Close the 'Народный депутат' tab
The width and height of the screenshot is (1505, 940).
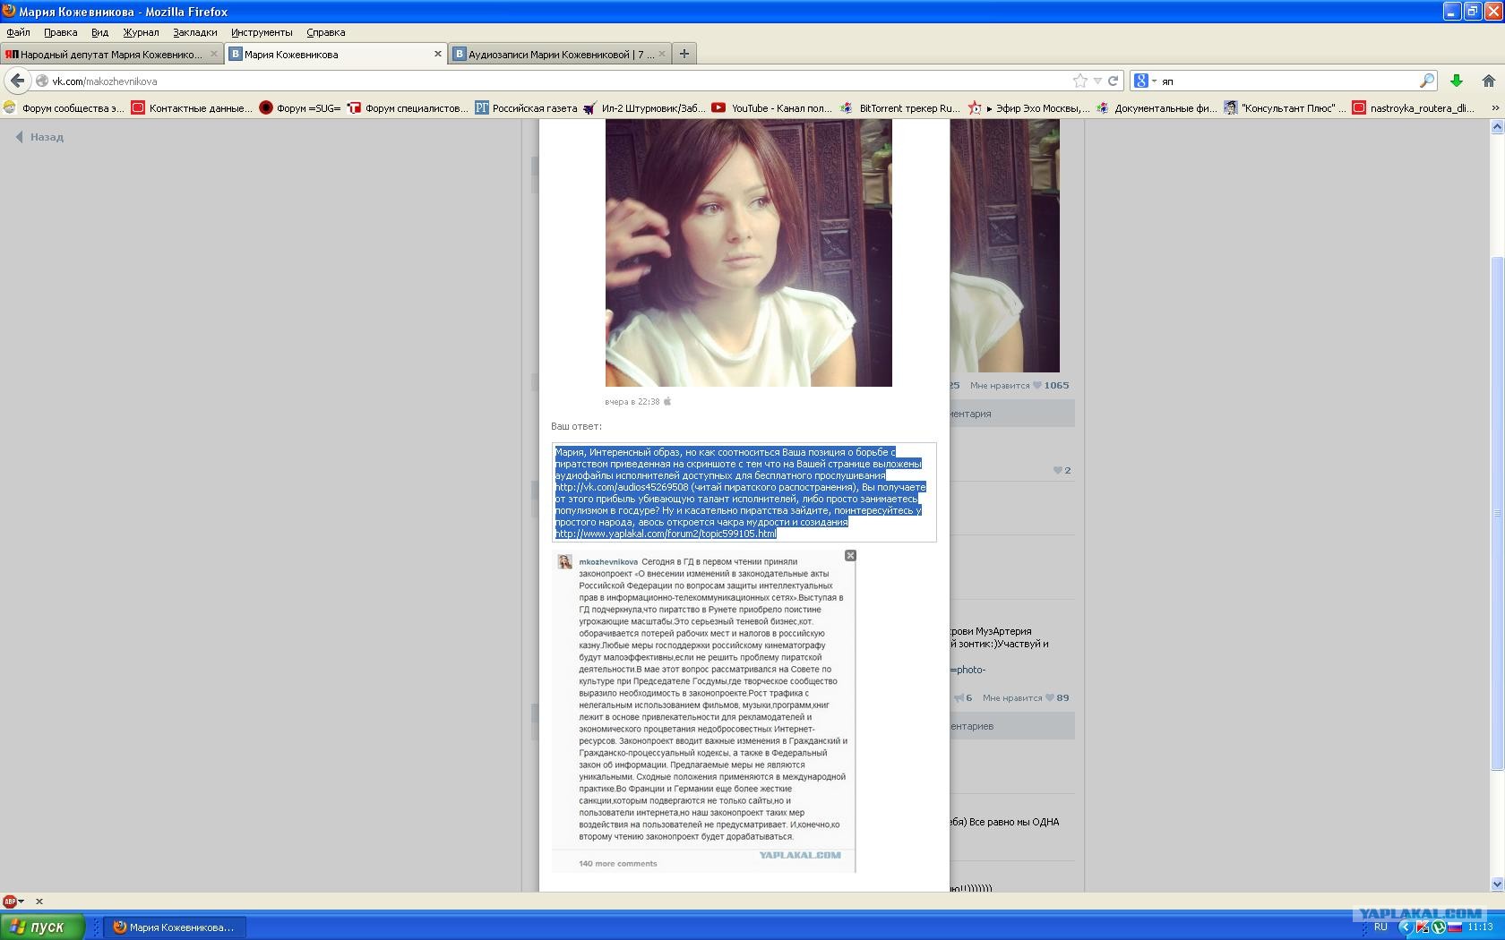pos(214,54)
